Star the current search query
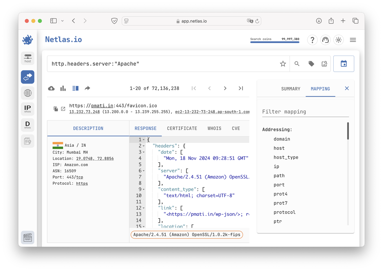The image size is (383, 271). point(283,64)
